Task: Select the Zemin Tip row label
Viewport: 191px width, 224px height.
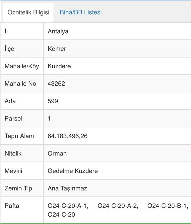Action: pos(18,188)
